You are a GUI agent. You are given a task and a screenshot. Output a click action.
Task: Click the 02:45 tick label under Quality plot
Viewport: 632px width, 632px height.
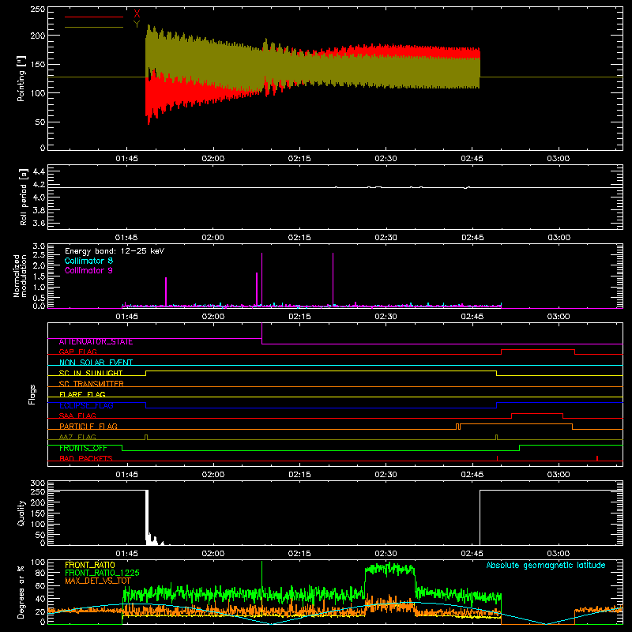pyautogui.click(x=472, y=554)
